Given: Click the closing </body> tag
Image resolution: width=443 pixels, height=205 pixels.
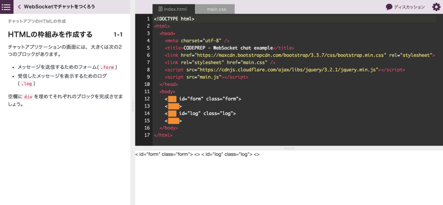Looking at the screenshot, I should point(169,128).
